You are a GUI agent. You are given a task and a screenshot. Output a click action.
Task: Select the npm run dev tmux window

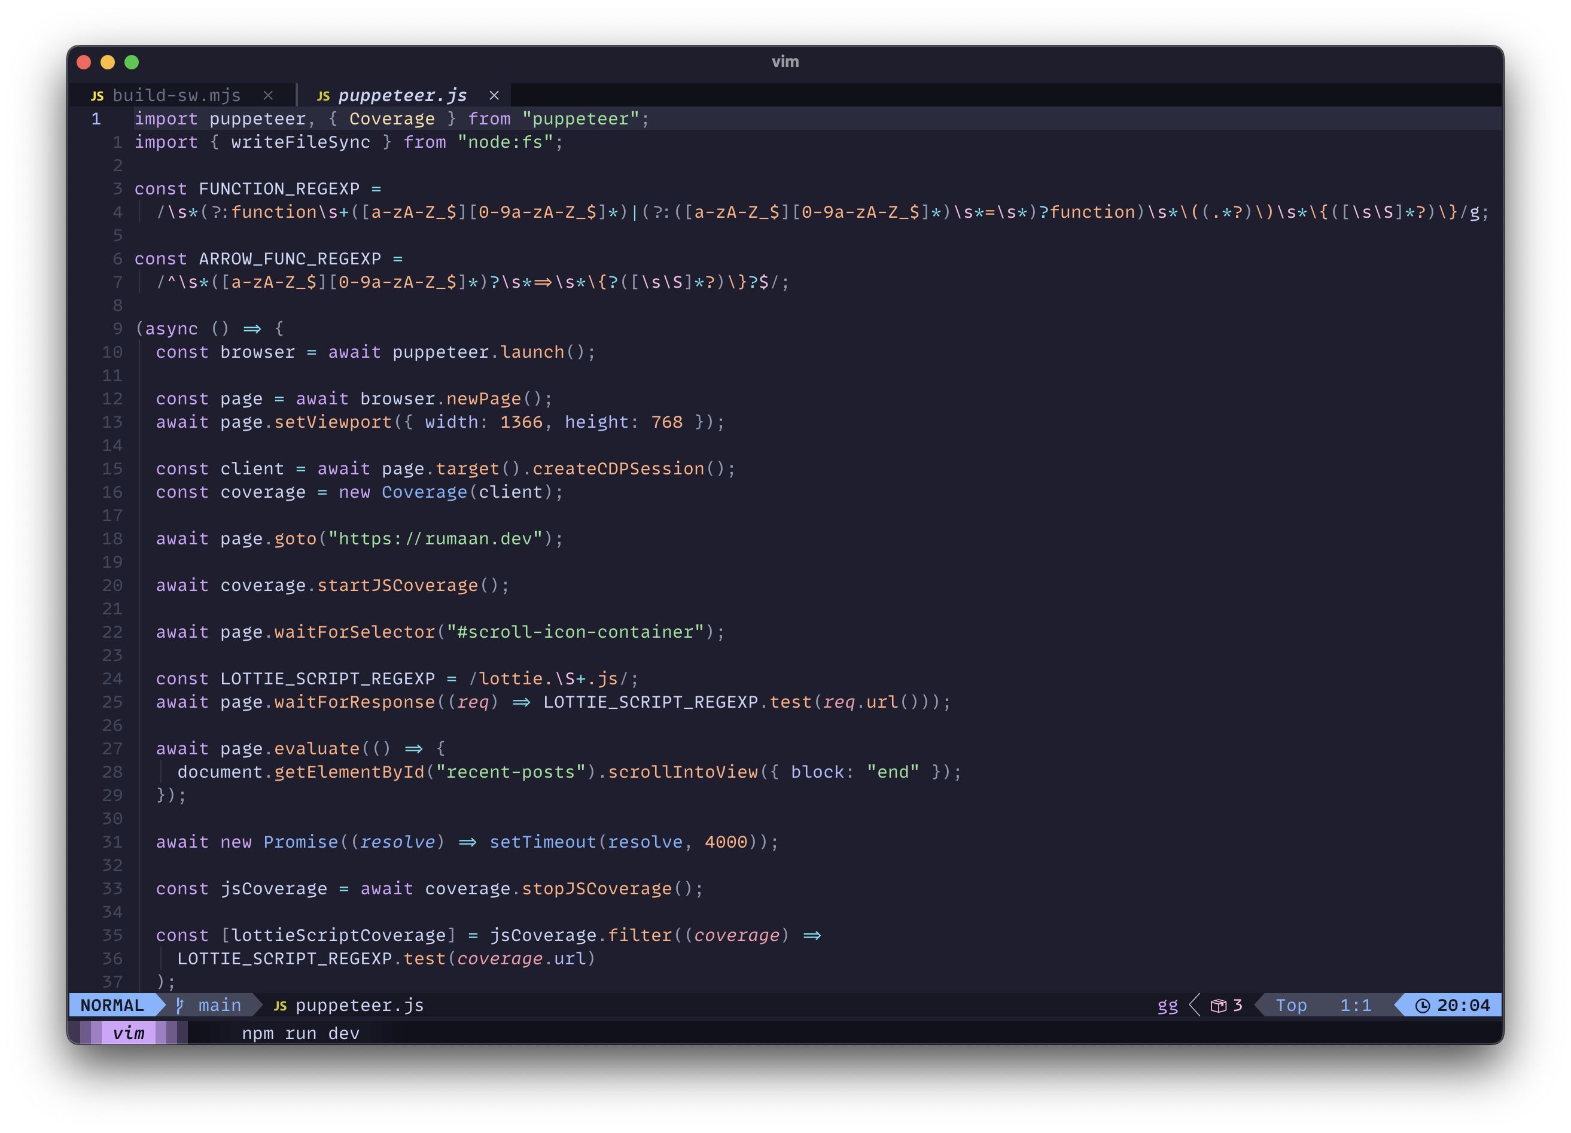pos(301,1033)
